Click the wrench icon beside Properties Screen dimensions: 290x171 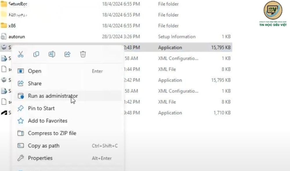tap(21, 158)
